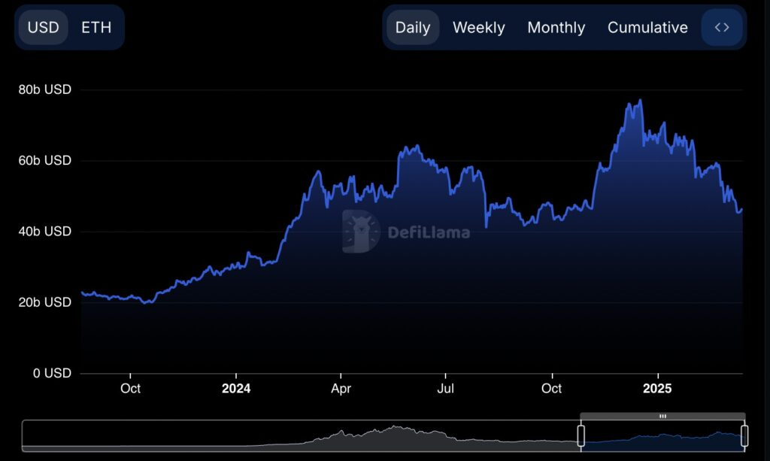Click the Cumulative option
The height and width of the screenshot is (461, 770).
647,27
